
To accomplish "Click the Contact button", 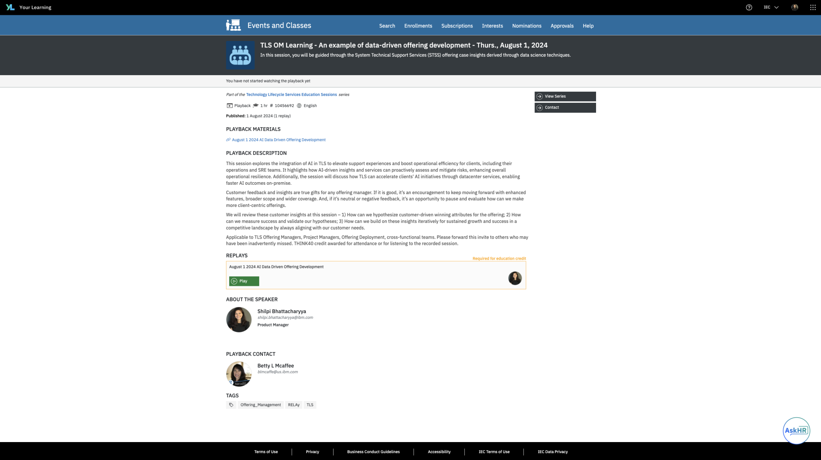I will click(x=565, y=108).
